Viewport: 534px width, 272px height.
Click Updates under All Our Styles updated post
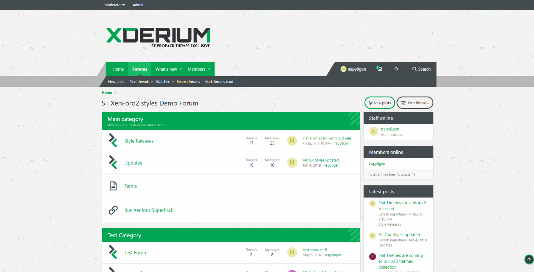(x=385, y=245)
